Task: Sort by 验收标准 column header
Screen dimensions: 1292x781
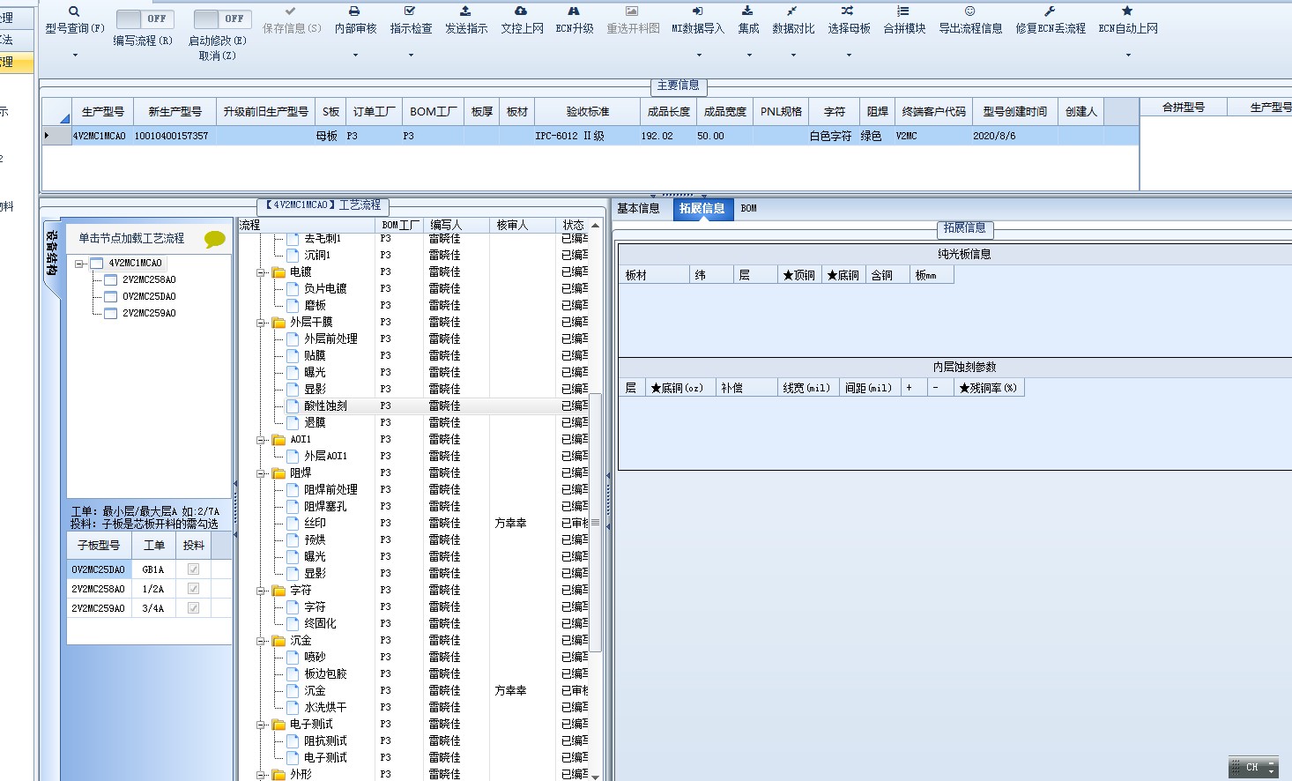Action: (x=588, y=112)
